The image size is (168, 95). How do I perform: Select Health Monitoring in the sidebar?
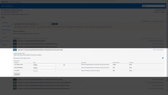coord(6,30)
